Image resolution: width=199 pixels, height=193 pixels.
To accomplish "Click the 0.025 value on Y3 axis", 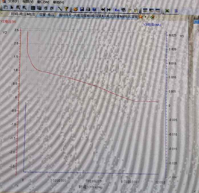I will point(172,35).
